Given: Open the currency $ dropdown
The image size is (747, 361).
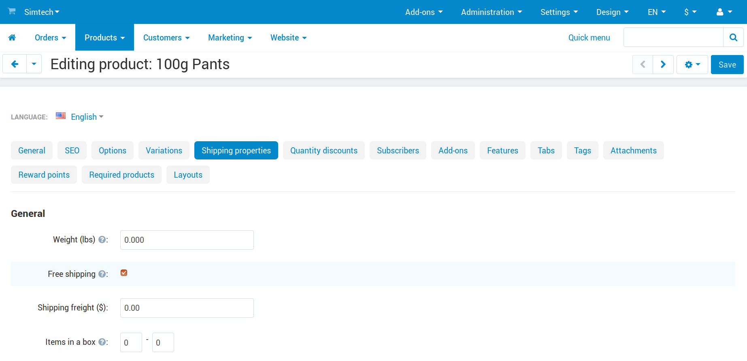Looking at the screenshot, I should coord(690,12).
